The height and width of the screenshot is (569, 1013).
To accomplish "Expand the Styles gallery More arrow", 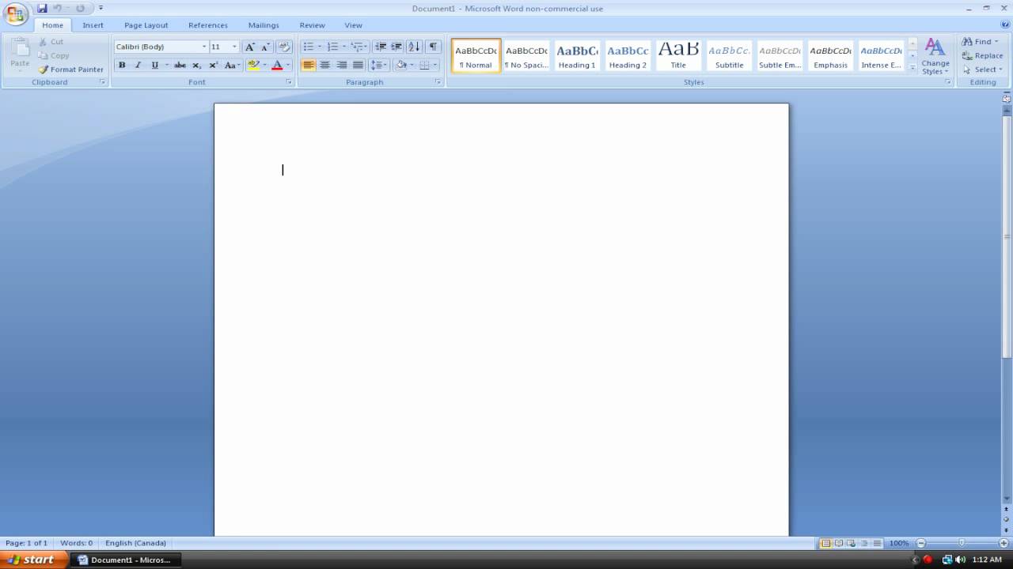I will 912,68.
